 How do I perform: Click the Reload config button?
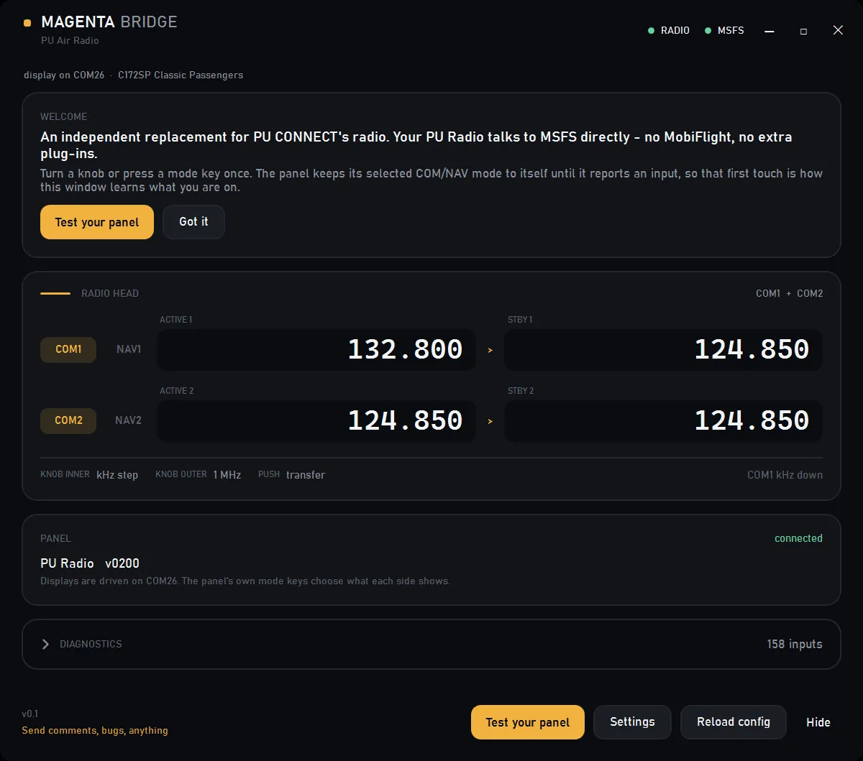(734, 722)
